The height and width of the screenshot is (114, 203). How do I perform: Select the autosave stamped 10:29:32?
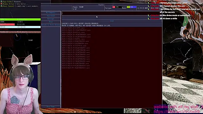tap(75, 52)
